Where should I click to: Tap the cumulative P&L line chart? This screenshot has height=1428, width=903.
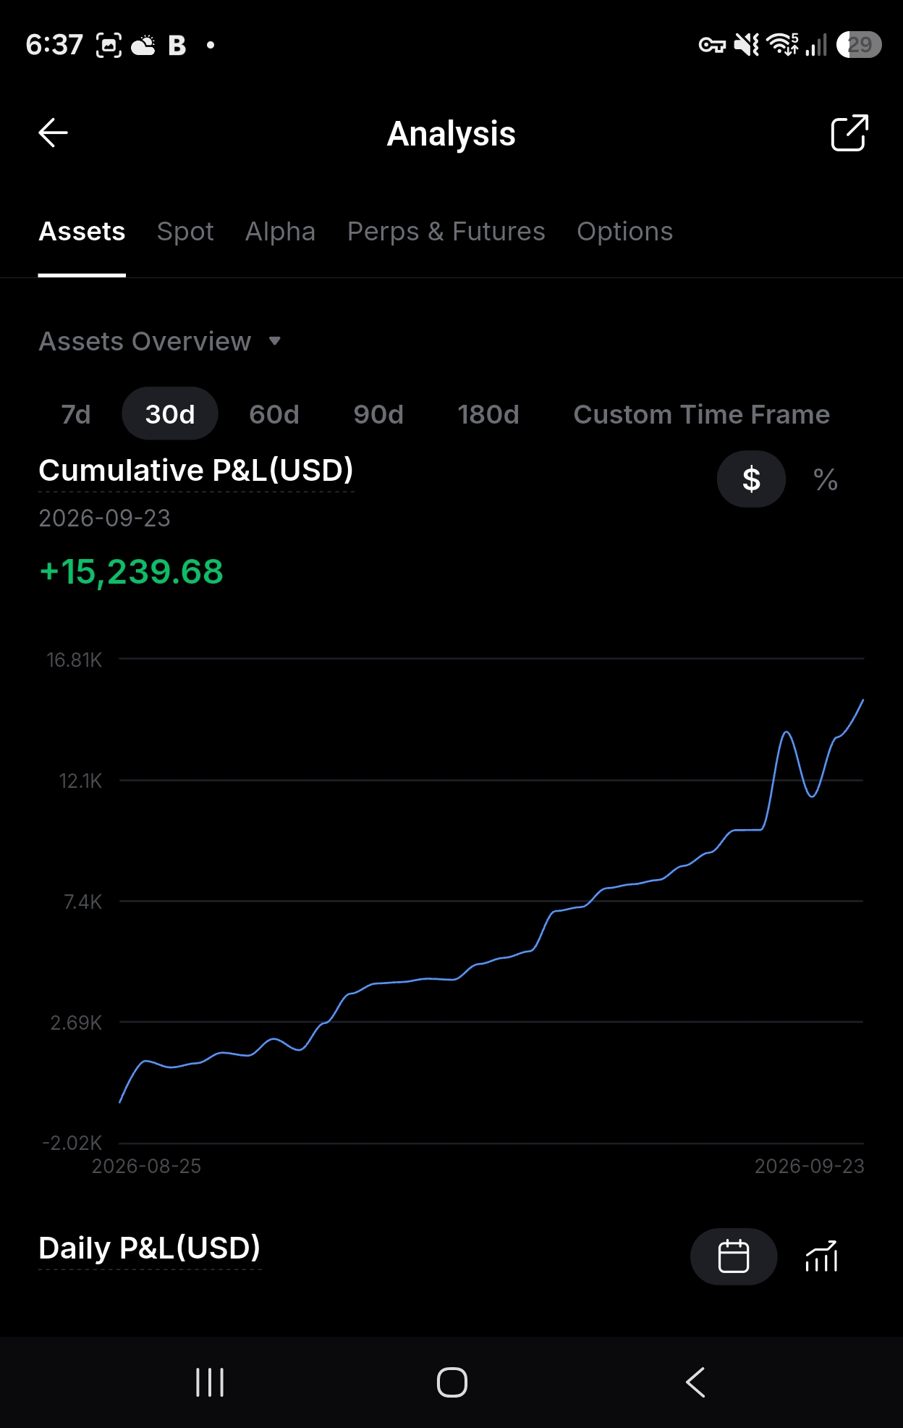tap(491, 901)
